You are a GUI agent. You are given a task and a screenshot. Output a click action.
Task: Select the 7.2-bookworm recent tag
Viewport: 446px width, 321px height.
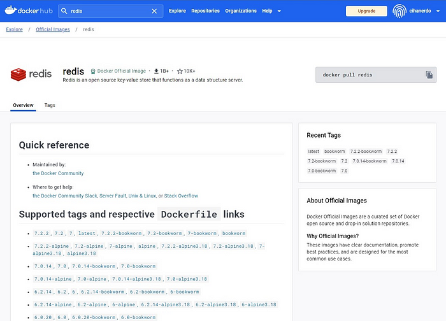tap(322, 161)
